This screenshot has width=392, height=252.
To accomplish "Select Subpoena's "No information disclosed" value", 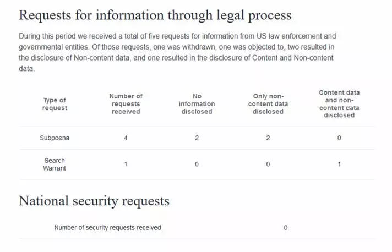I will 197,138.
